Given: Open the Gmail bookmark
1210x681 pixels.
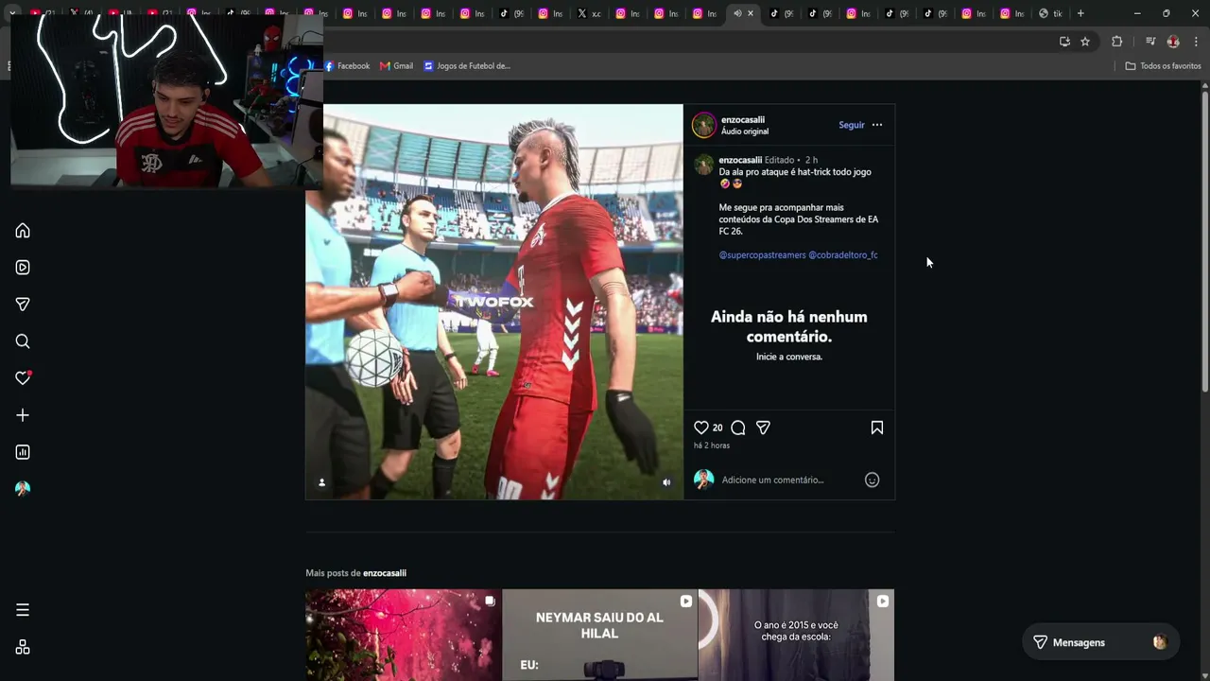Looking at the screenshot, I should 396,66.
